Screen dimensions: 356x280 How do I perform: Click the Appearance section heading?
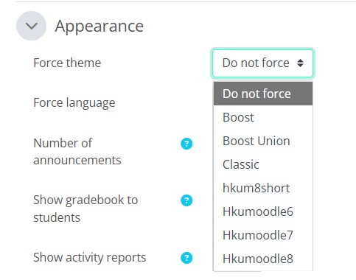100,27
